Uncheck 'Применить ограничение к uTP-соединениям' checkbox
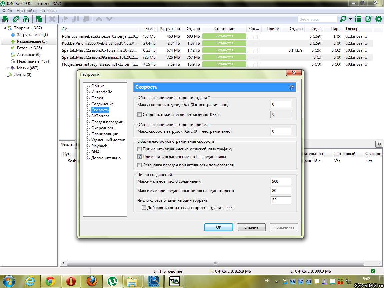This screenshot has height=288, width=384. (139, 156)
